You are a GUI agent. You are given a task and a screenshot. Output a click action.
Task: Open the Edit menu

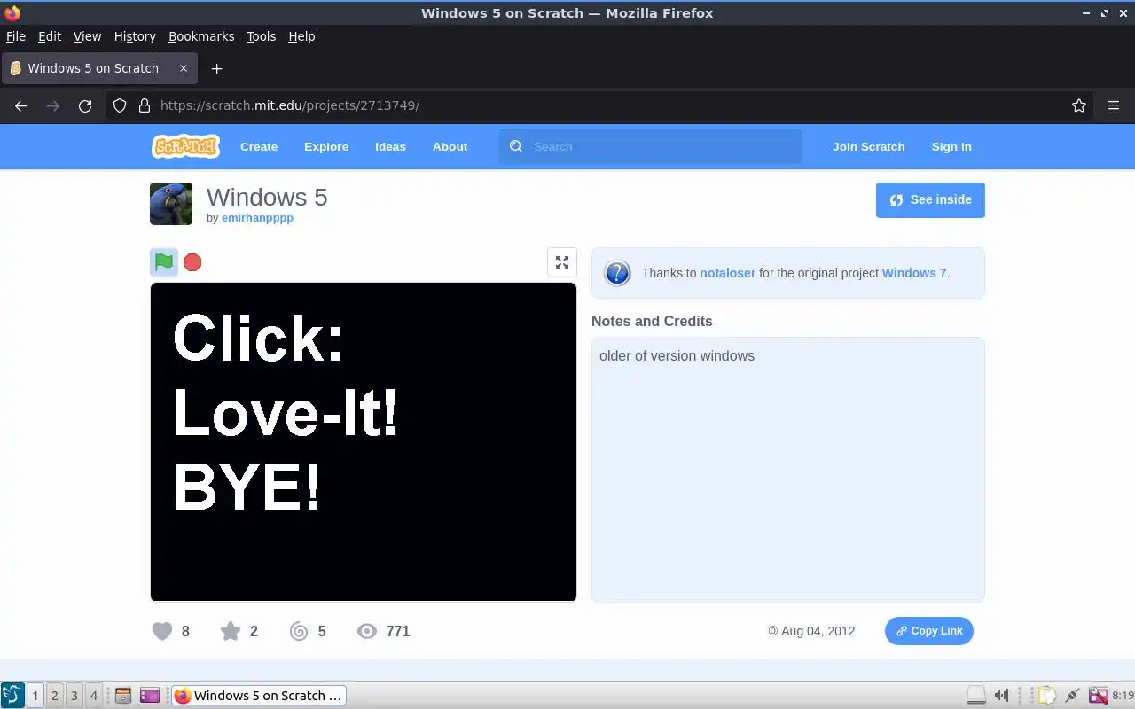[50, 36]
